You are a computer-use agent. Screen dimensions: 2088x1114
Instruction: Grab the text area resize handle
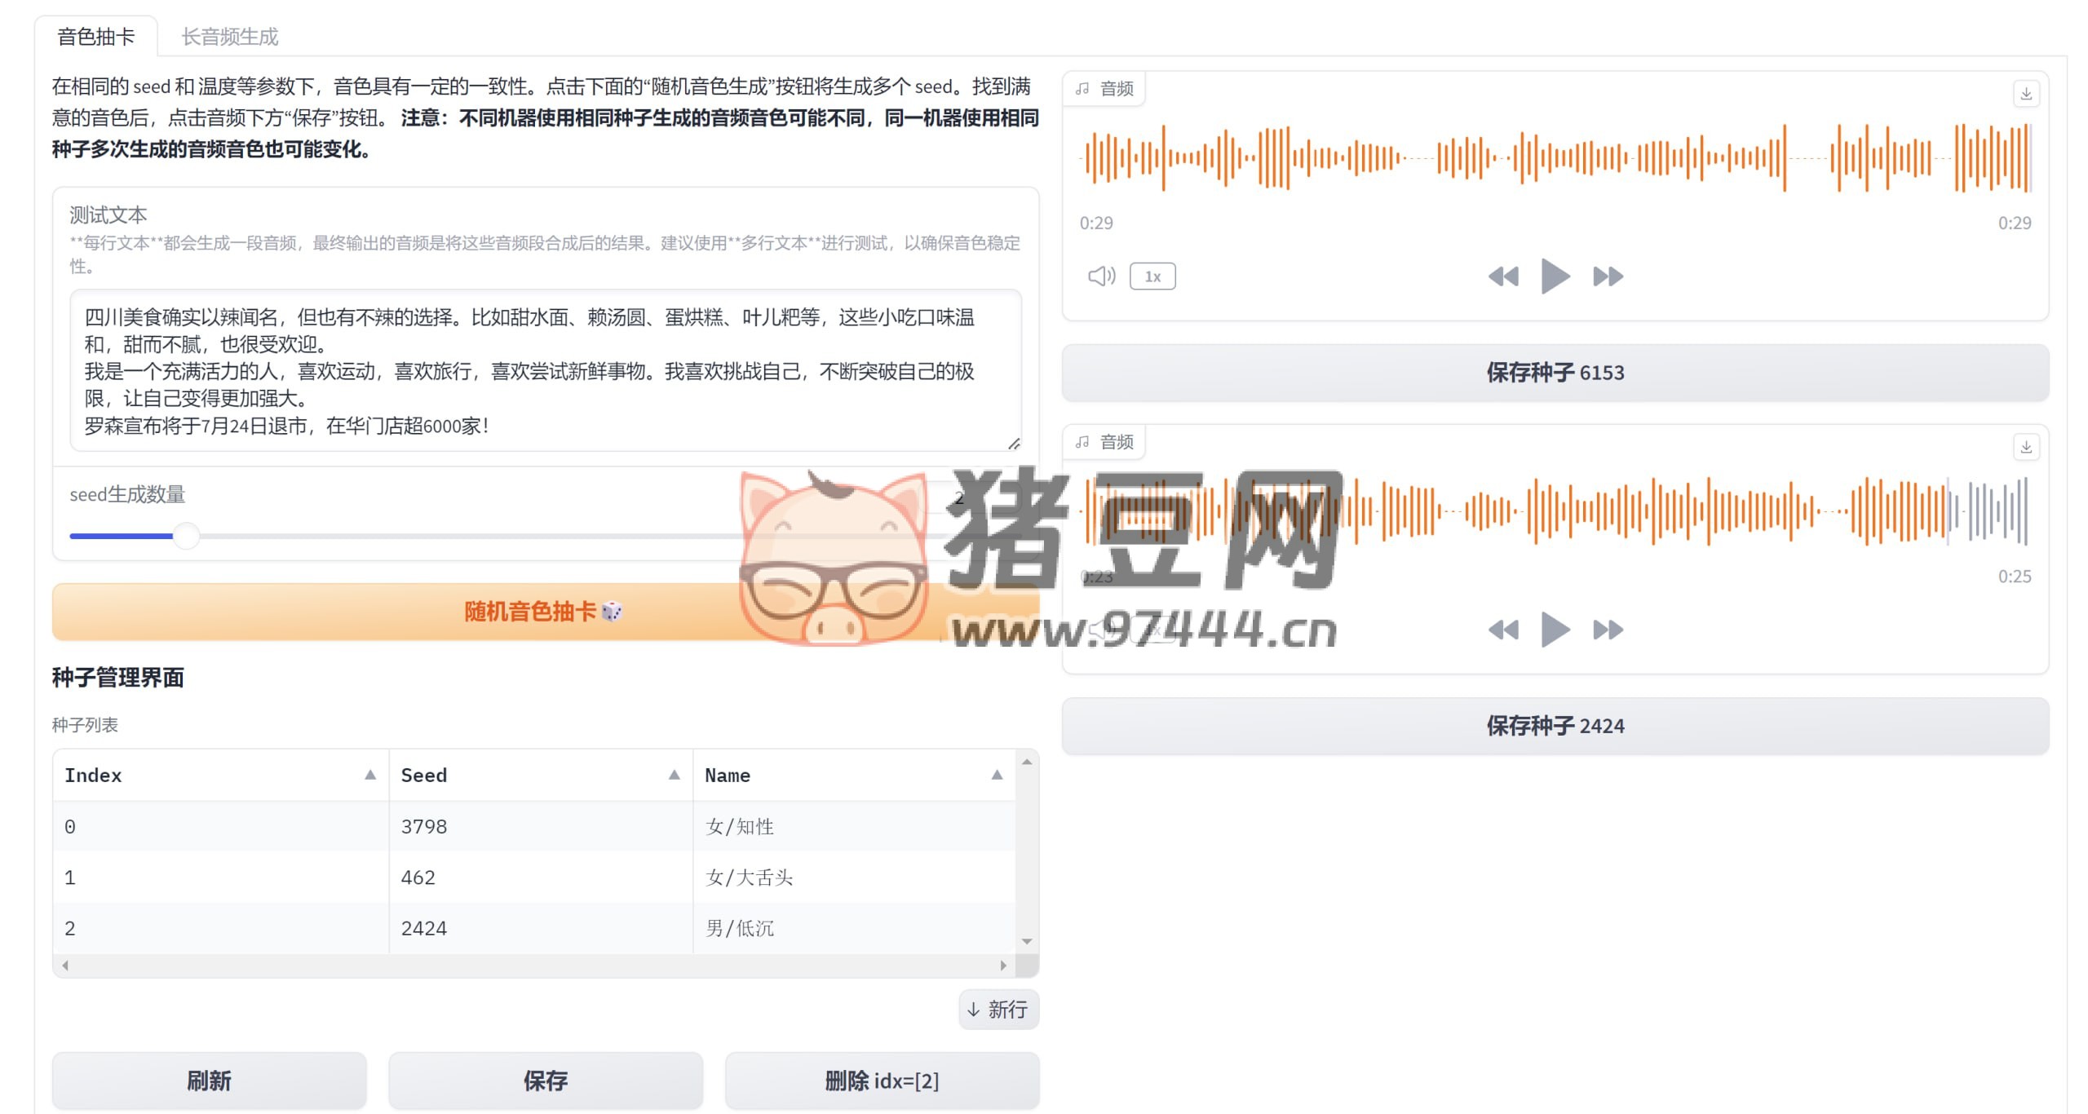[x=1014, y=443]
